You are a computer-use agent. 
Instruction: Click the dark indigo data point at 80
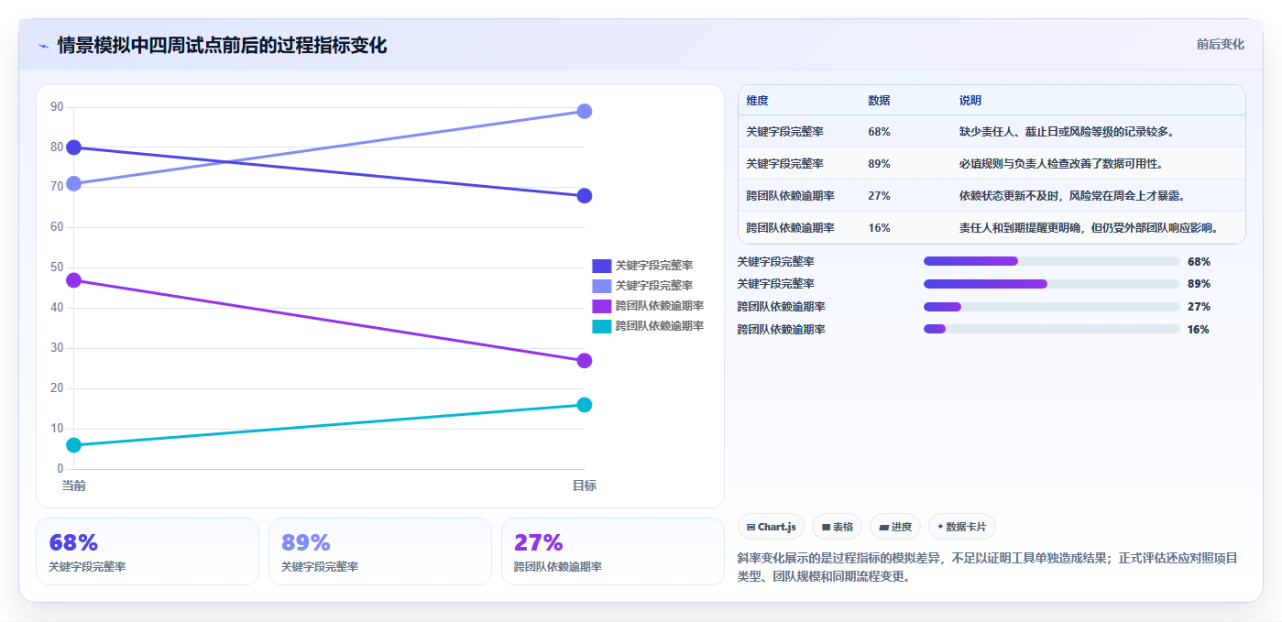[x=74, y=147]
